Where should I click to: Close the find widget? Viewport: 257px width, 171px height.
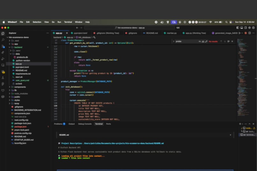click(232, 41)
